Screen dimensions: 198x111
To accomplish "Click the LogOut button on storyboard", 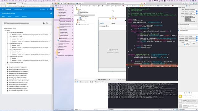I will pyautogui.click(x=102, y=23).
